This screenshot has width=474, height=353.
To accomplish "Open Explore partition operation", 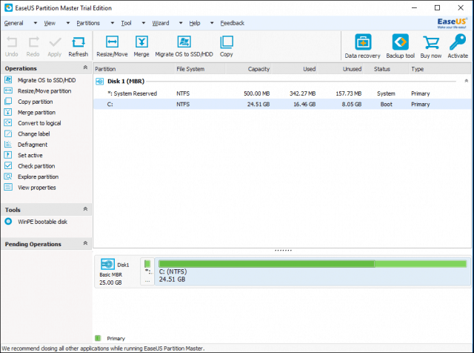I will (38, 176).
